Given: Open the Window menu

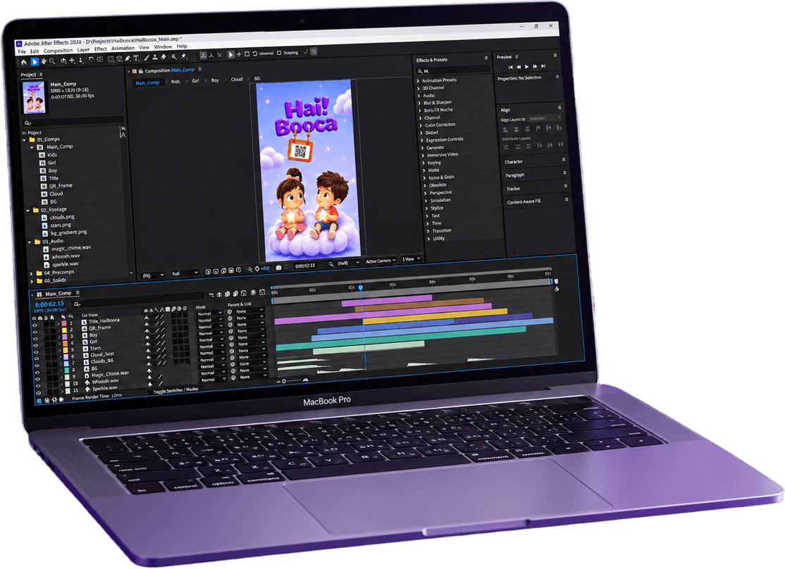Looking at the screenshot, I should [x=163, y=46].
